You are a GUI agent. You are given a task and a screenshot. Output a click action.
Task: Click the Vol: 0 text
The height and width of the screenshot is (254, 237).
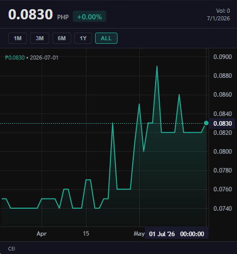223,11
